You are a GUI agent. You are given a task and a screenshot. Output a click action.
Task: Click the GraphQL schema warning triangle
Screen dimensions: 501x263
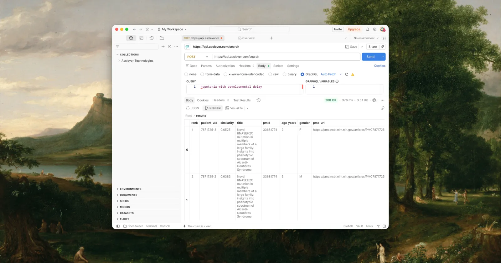tap(353, 75)
